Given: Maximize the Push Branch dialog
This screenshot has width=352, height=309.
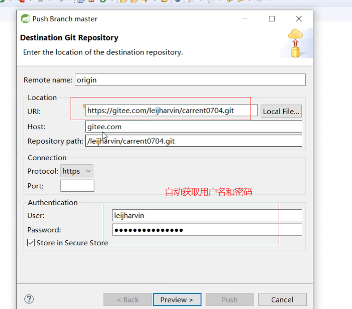Looking at the screenshot, I should coord(272,18).
